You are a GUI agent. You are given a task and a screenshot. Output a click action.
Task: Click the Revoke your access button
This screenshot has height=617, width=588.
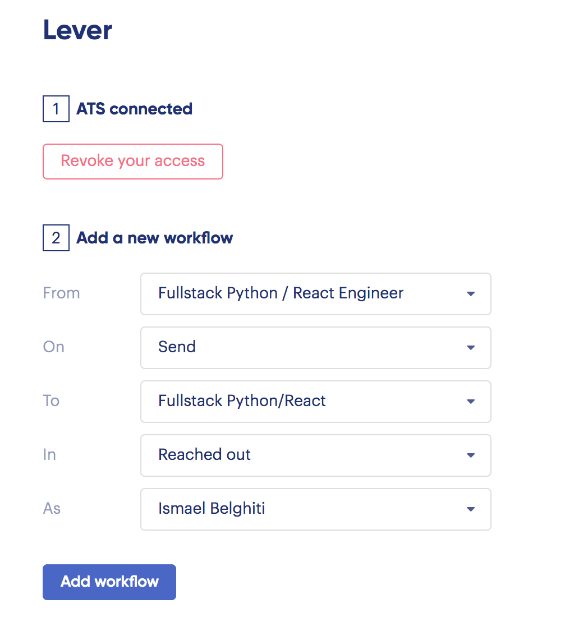tap(132, 161)
